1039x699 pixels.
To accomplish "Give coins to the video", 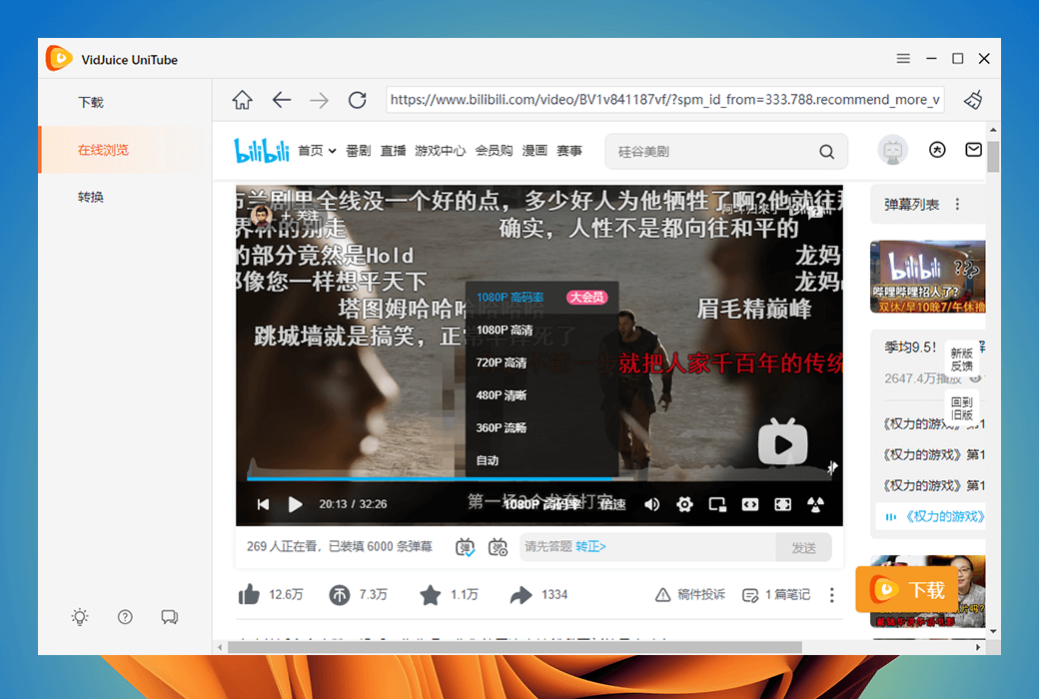I will (x=340, y=594).
